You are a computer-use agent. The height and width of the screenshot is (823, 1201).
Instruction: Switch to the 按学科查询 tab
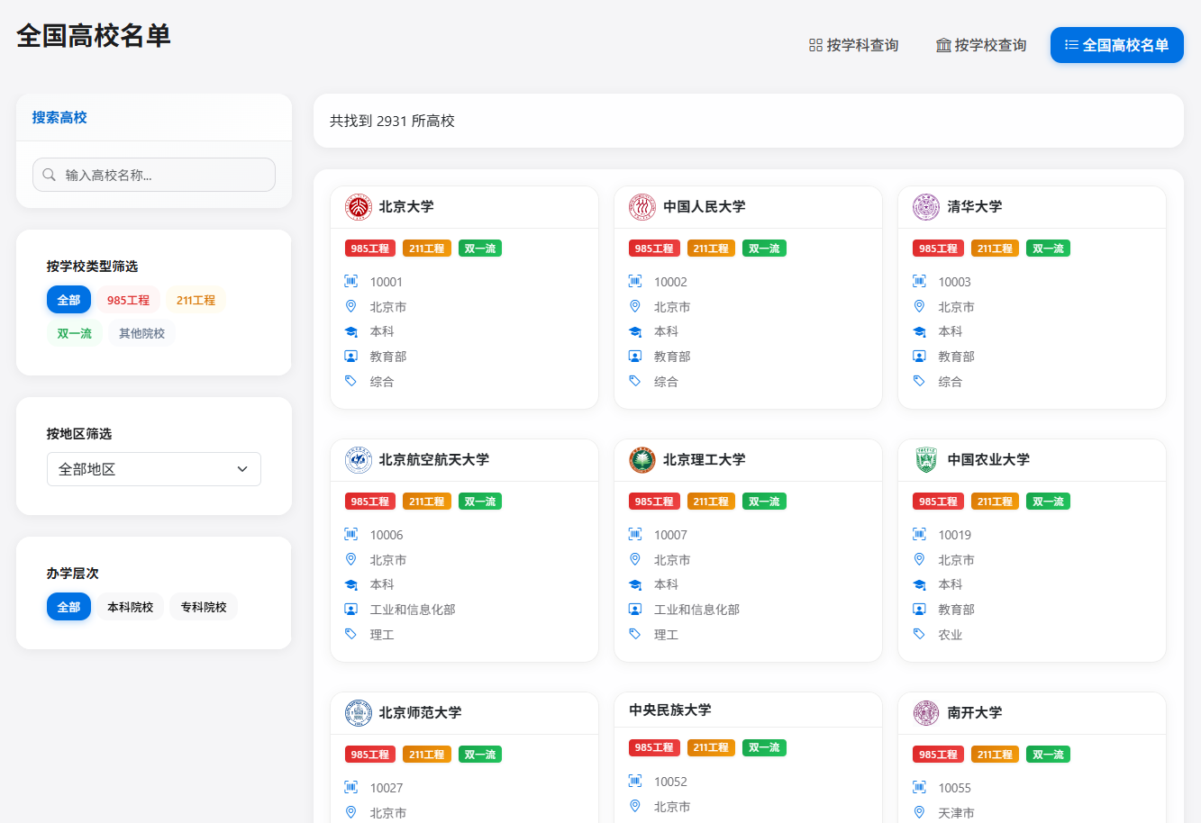(854, 45)
